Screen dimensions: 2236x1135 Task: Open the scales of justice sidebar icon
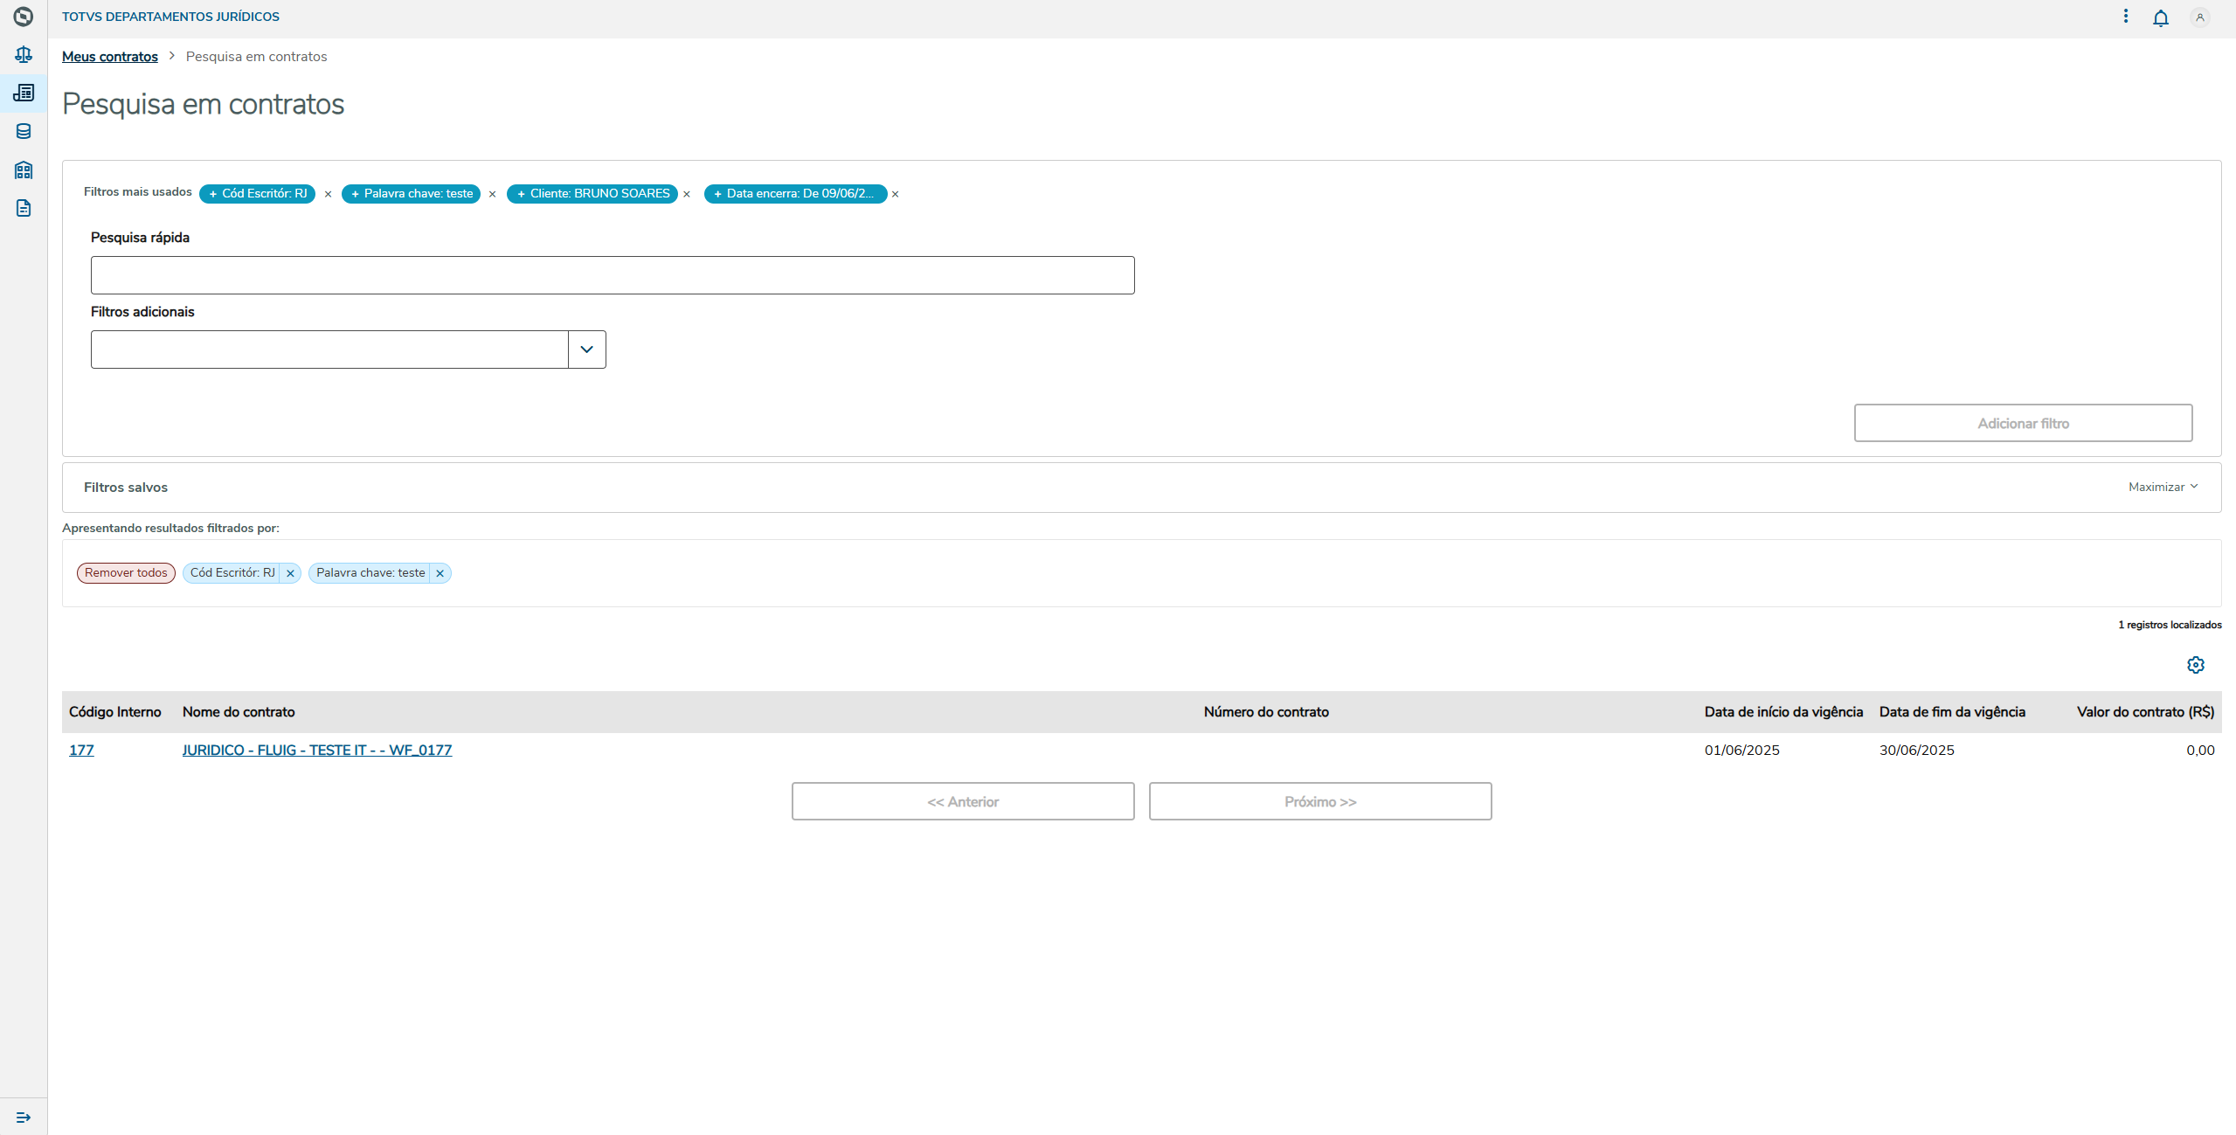tap(24, 54)
